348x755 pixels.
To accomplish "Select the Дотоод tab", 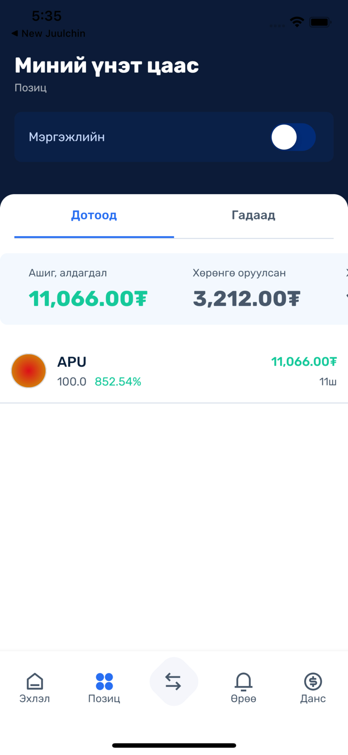I will (94, 215).
